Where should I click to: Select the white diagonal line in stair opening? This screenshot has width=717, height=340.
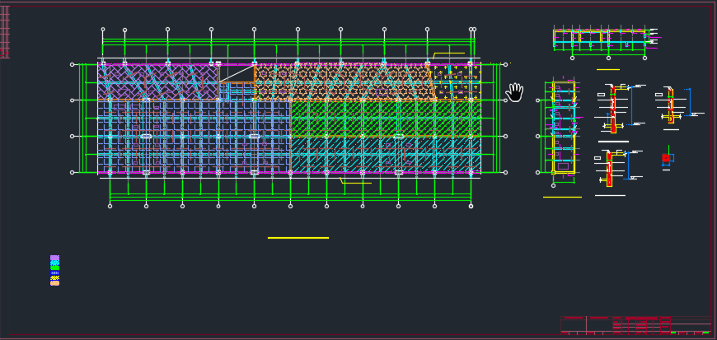[x=237, y=74]
